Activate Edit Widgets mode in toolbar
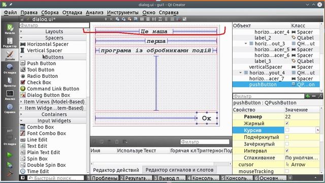325x183 pixels. pyautogui.click(x=117, y=19)
